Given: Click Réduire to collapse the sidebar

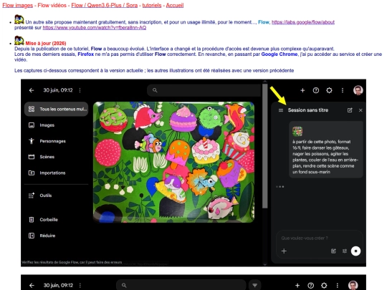Looking at the screenshot, I should 42,236.
